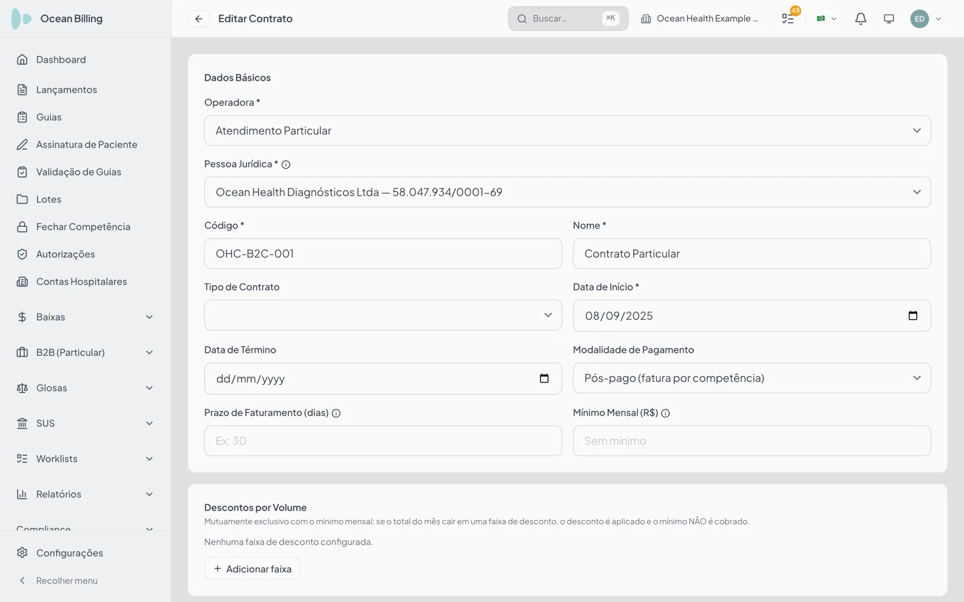The image size is (964, 602).
Task: Click Adicionar faixa button
Action: 252,569
